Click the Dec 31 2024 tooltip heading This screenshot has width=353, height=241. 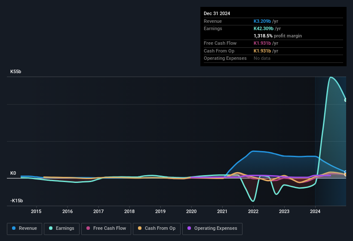217,13
